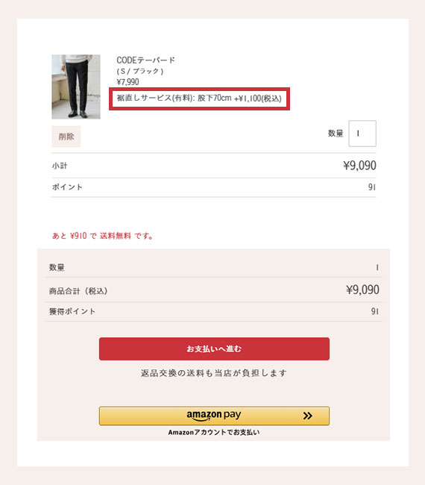This screenshot has height=485, width=425.
Task: Click the double chevron on Amazon Pay button
Action: (307, 416)
